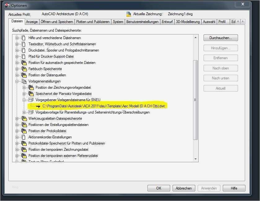Click the folder icon beside Position der Zeichnungsvorlagendatei
The image size is (260, 201).
point(31,87)
